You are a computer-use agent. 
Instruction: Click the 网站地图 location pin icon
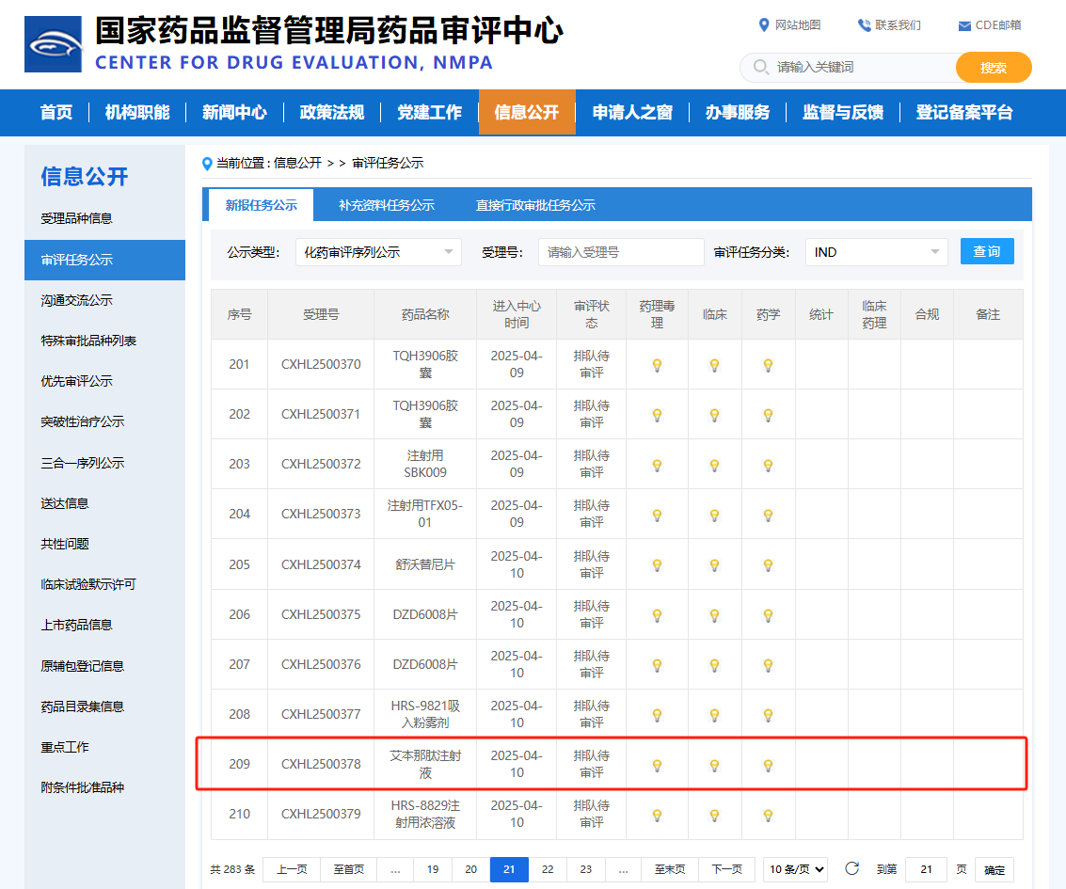[763, 25]
